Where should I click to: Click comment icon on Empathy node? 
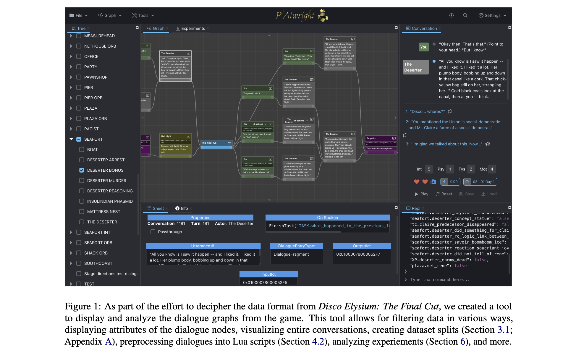pyautogui.click(x=394, y=138)
